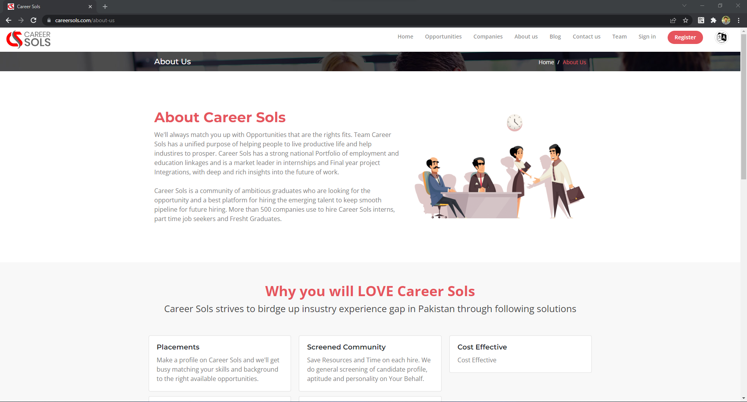This screenshot has height=402, width=747.
Task: Click the red Register button
Action: (x=685, y=37)
